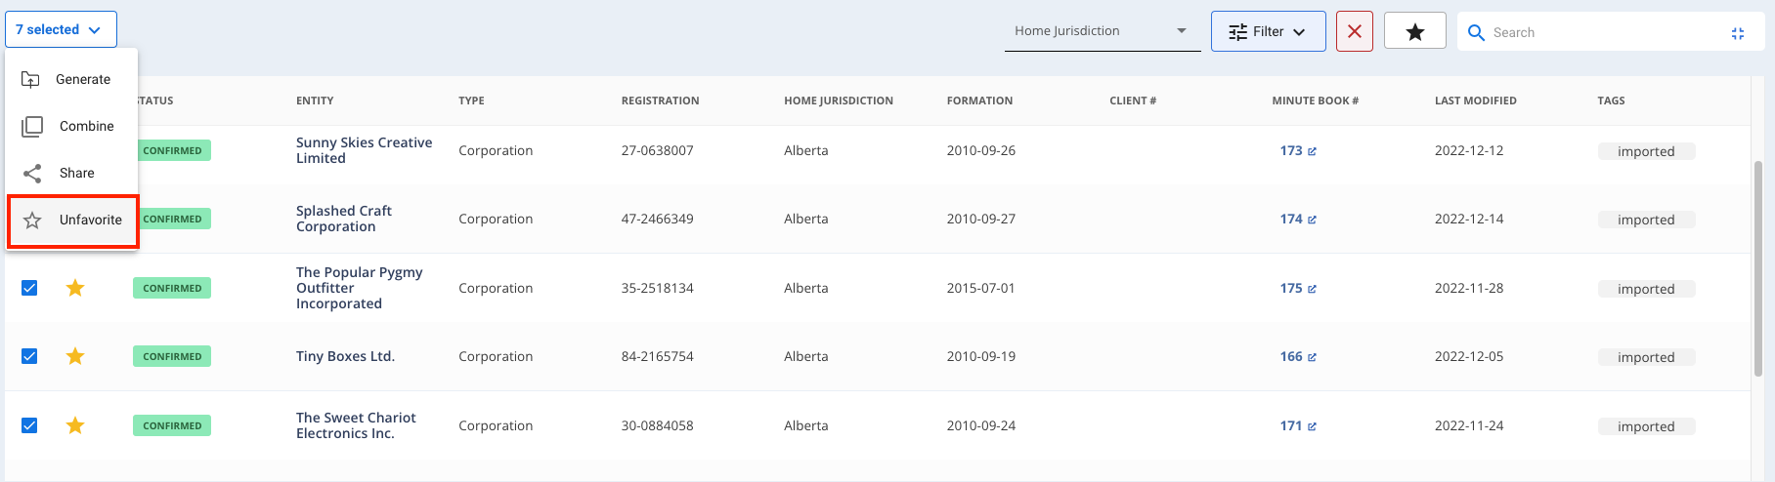Open minute book 173 link
This screenshot has height=482, width=1775.
pyautogui.click(x=1298, y=151)
